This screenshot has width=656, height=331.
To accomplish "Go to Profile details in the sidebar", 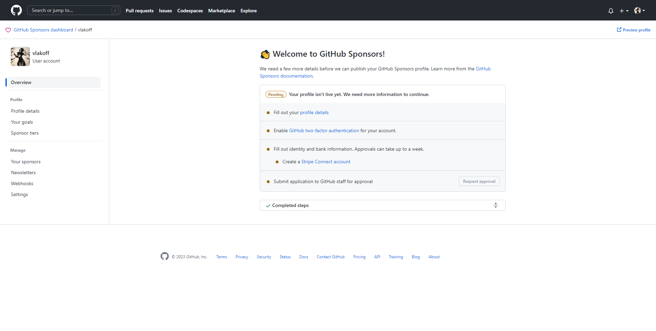I will 25,111.
